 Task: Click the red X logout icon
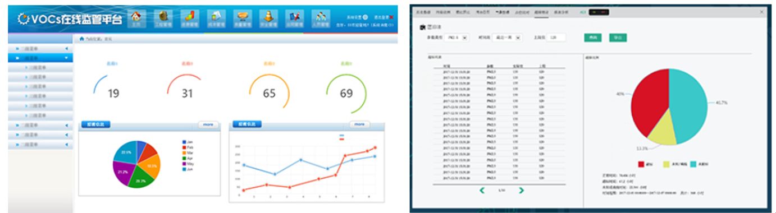tap(391, 17)
